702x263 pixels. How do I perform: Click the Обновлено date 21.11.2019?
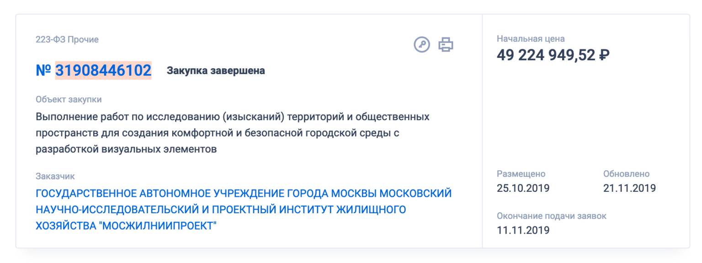(x=629, y=188)
